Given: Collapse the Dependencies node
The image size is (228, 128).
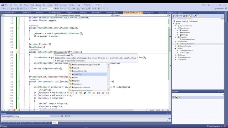Looking at the screenshot, I should pos(176,28).
